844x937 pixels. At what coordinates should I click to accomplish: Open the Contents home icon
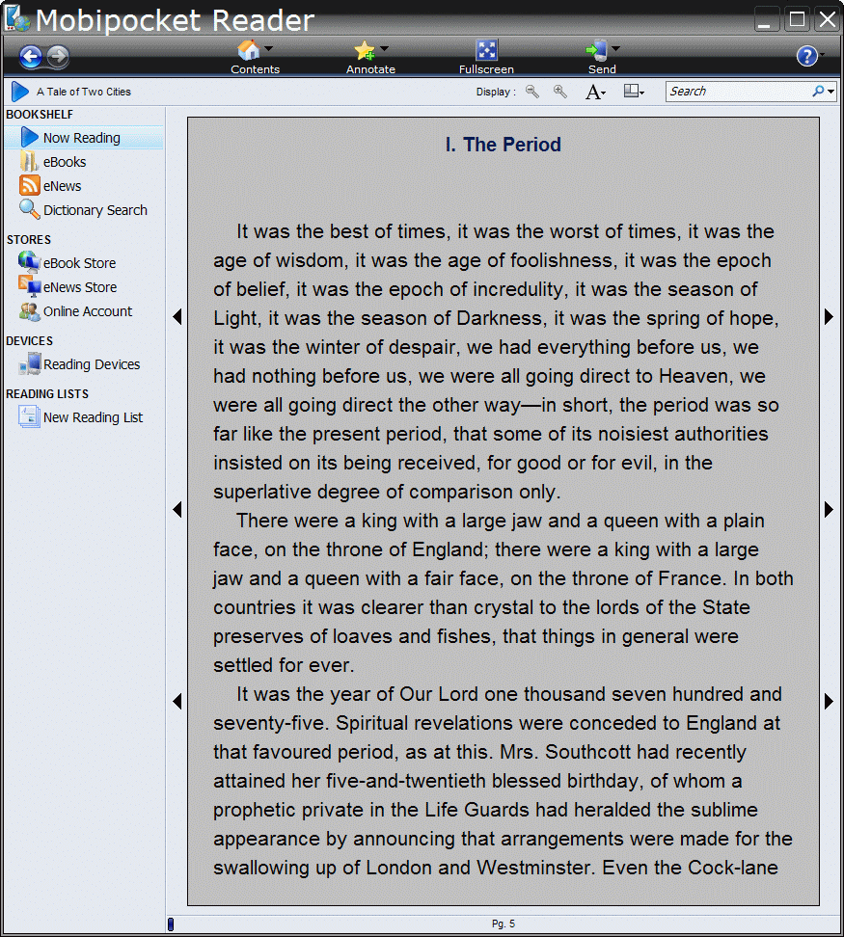pos(249,50)
